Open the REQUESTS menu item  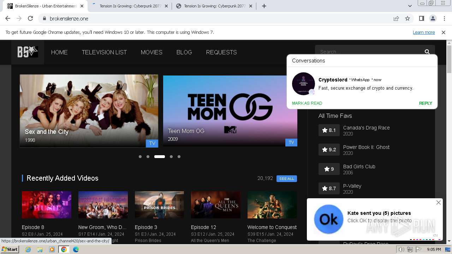221,52
